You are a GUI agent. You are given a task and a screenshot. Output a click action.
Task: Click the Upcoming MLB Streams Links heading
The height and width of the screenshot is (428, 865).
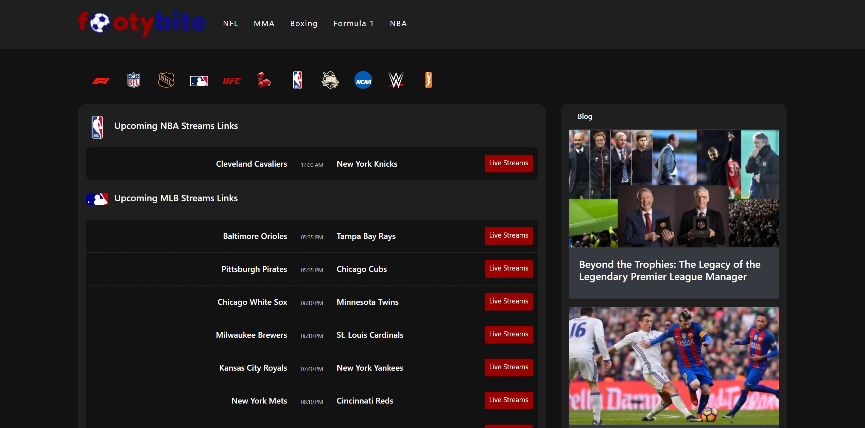click(x=176, y=198)
